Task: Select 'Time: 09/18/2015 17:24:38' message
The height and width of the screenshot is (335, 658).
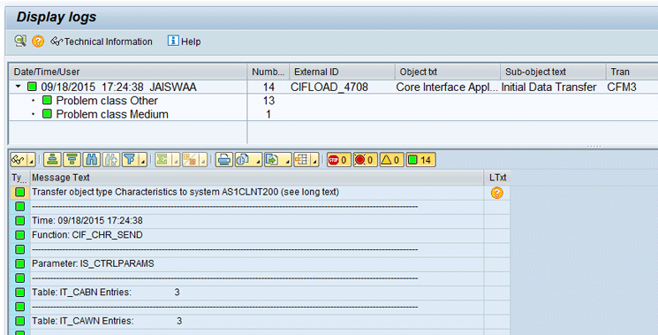Action: click(x=87, y=221)
